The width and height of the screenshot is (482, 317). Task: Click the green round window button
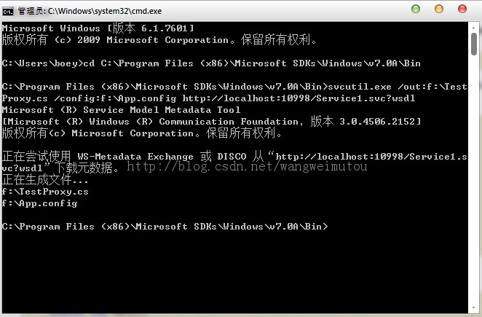[x=416, y=9]
